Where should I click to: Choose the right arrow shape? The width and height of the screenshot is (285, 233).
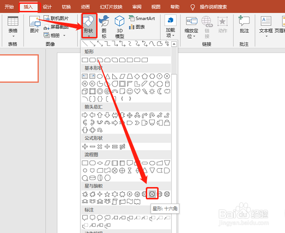pos(85,115)
